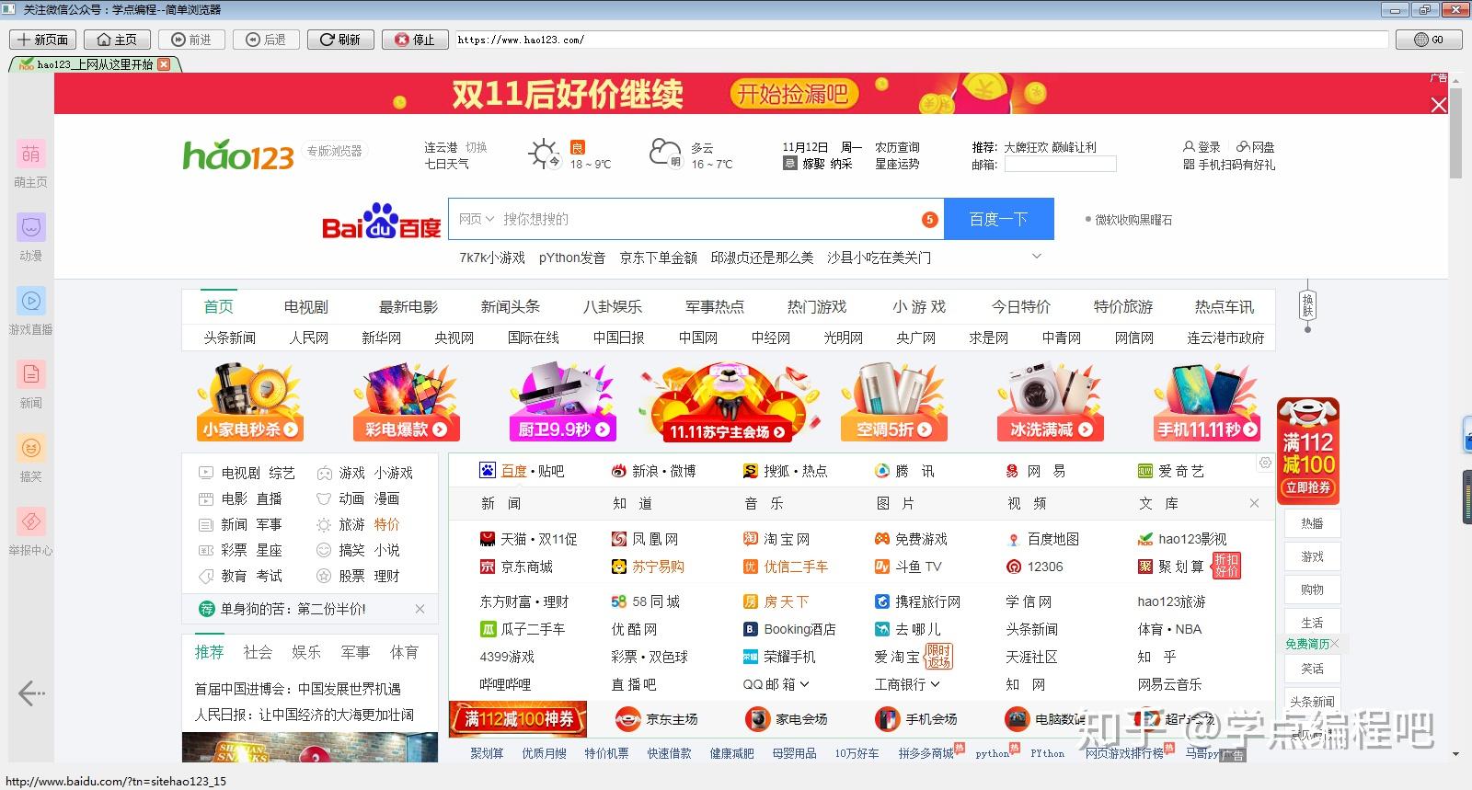Viewport: 1472px width, 790px height.
Task: Open the 网页 search type dropdown
Action: (x=477, y=219)
